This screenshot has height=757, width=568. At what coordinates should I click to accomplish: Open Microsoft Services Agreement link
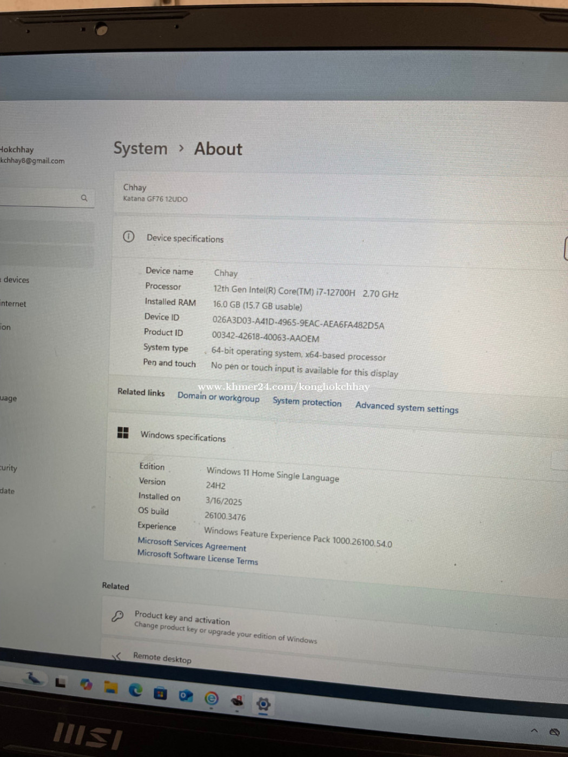pyautogui.click(x=192, y=544)
